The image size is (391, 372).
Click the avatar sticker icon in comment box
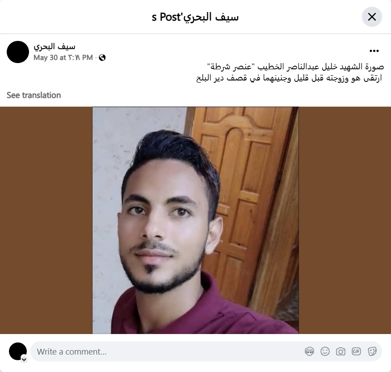[309, 351]
